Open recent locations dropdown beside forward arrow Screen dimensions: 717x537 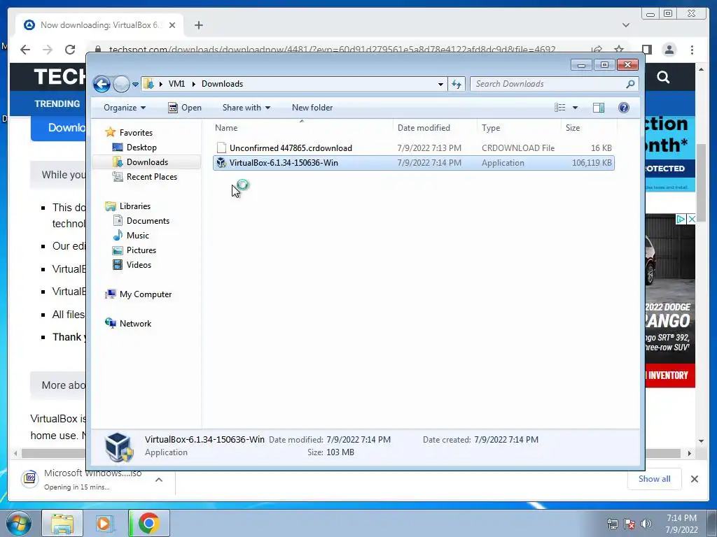[x=135, y=85]
